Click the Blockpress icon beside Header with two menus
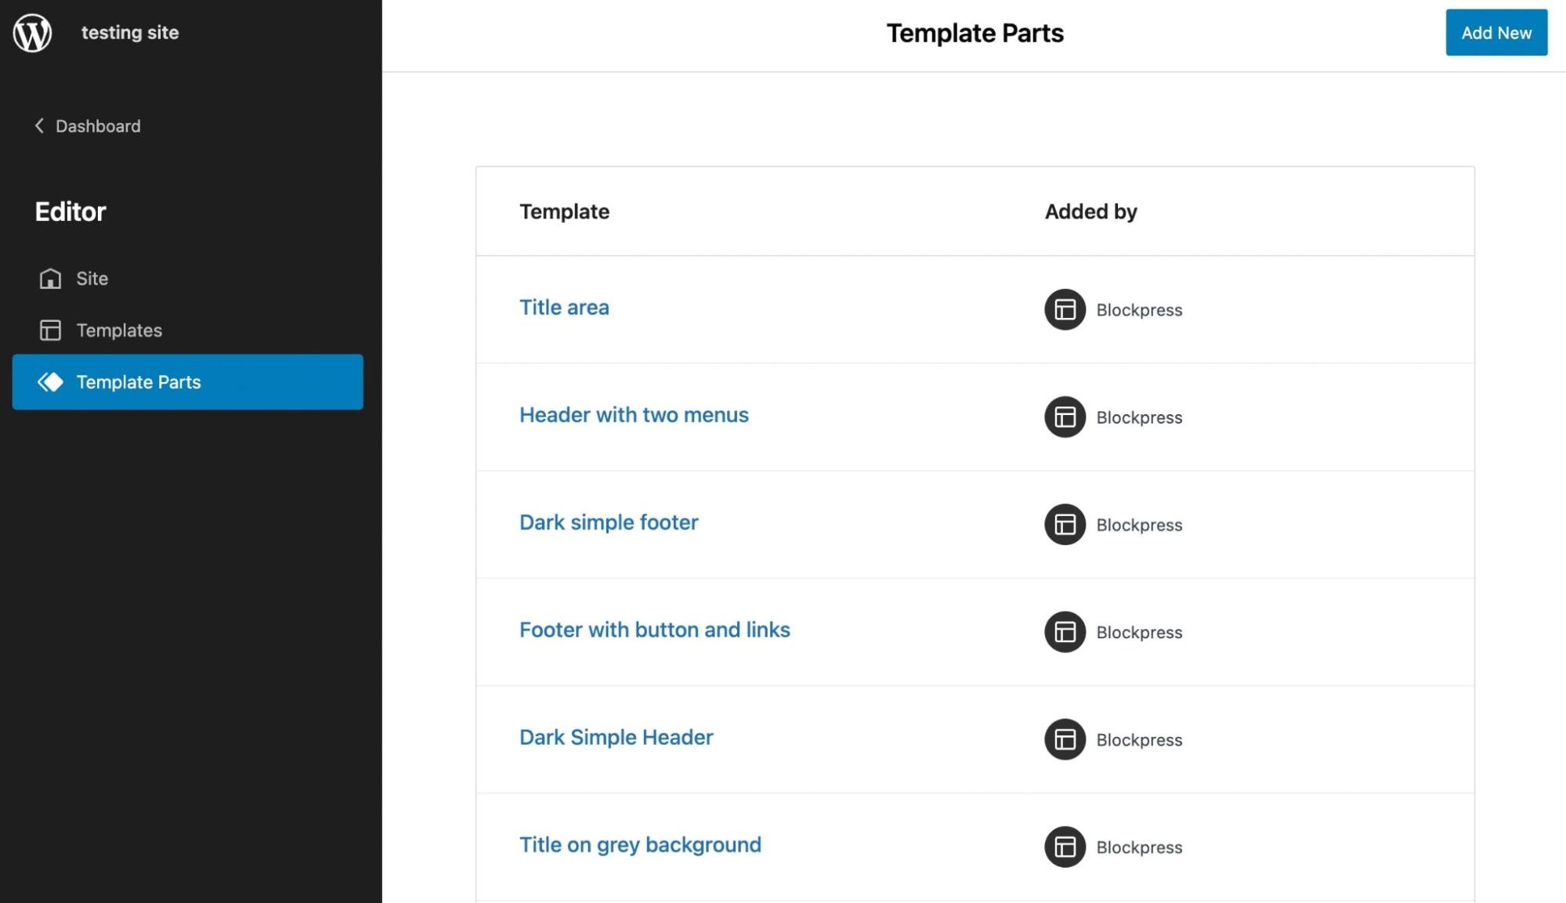 click(x=1064, y=417)
